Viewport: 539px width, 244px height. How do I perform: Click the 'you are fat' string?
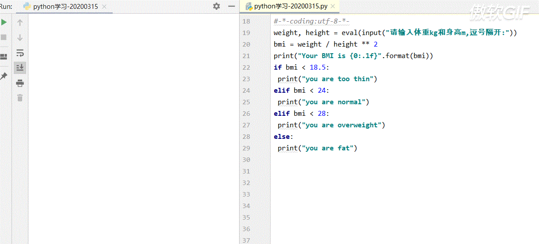pyautogui.click(x=327, y=148)
